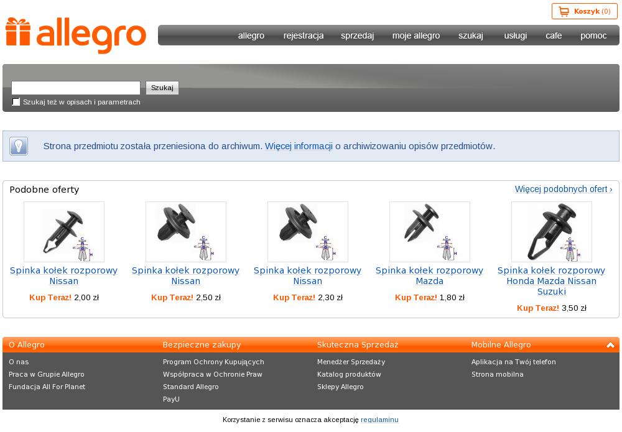Open the O nas footer link

pos(19,362)
